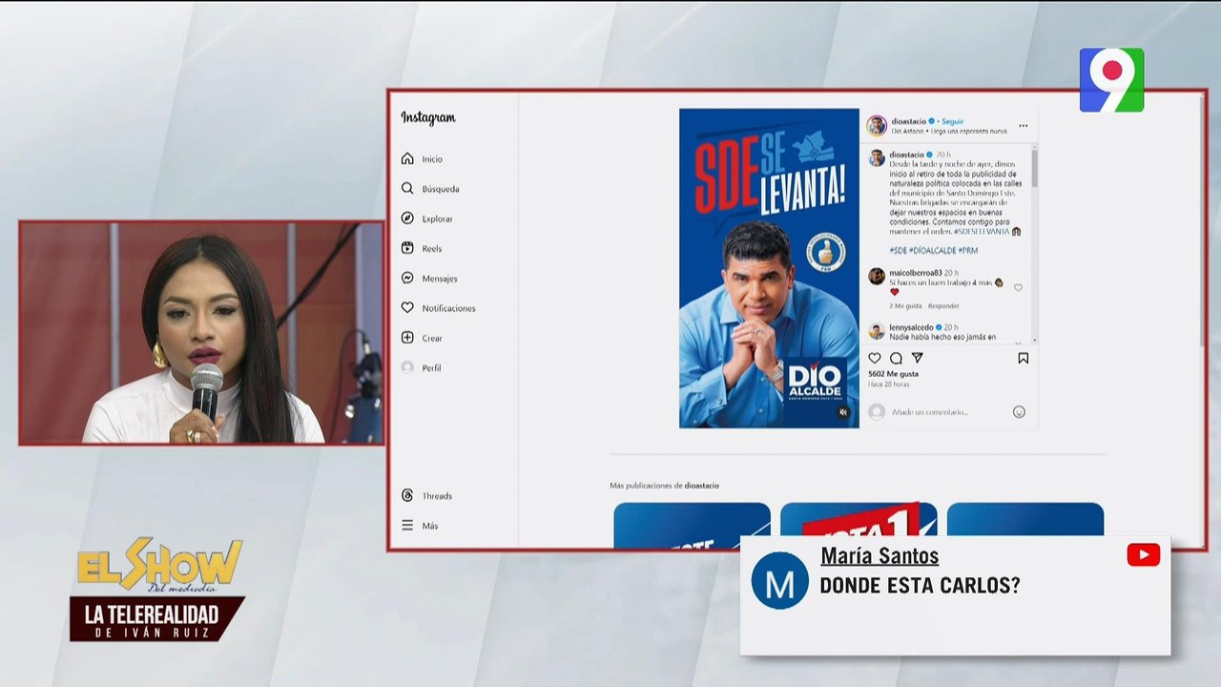Open the Notificaciones heart icon
This screenshot has width=1221, height=687.
pos(407,307)
